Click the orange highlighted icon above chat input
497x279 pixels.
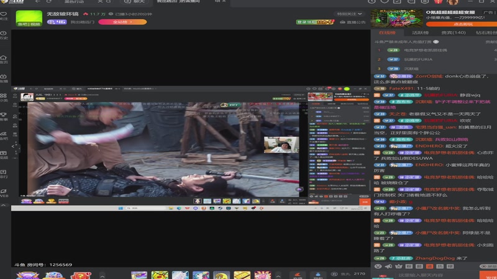[x=429, y=267]
